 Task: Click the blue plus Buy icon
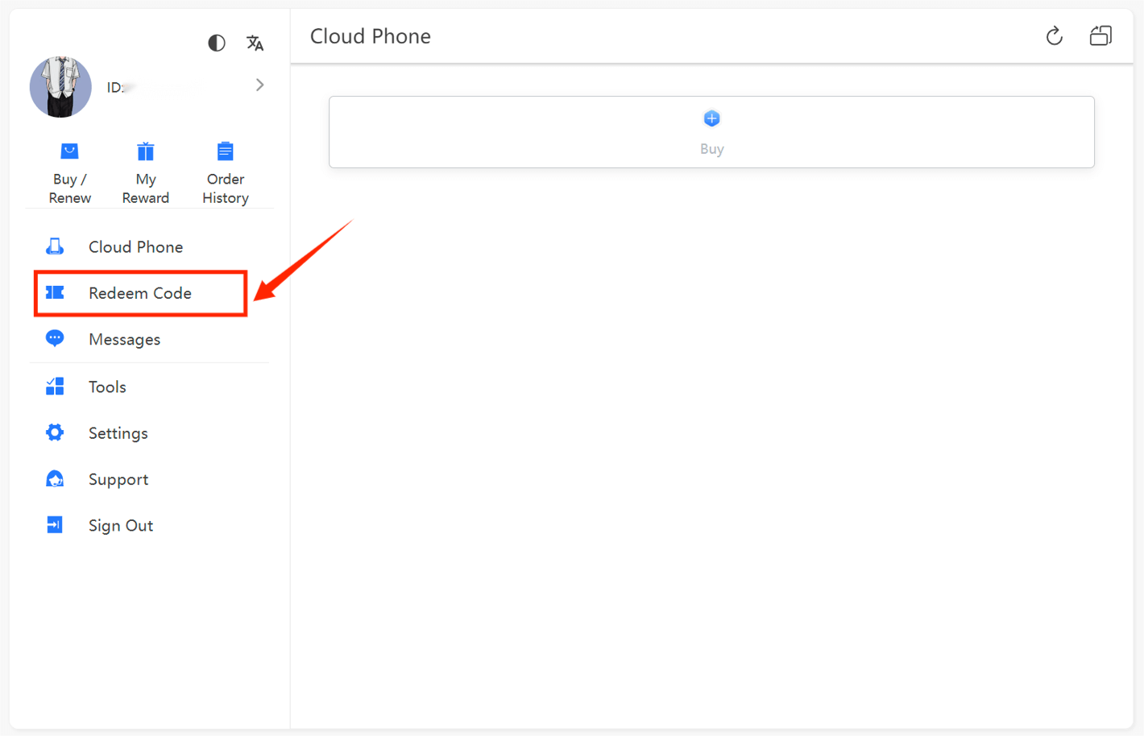point(711,119)
